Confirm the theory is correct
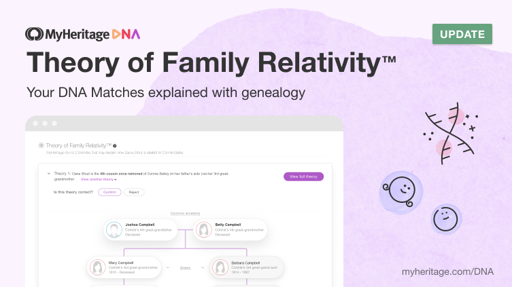 tap(109, 192)
